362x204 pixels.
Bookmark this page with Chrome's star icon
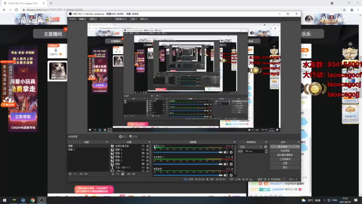(x=344, y=10)
